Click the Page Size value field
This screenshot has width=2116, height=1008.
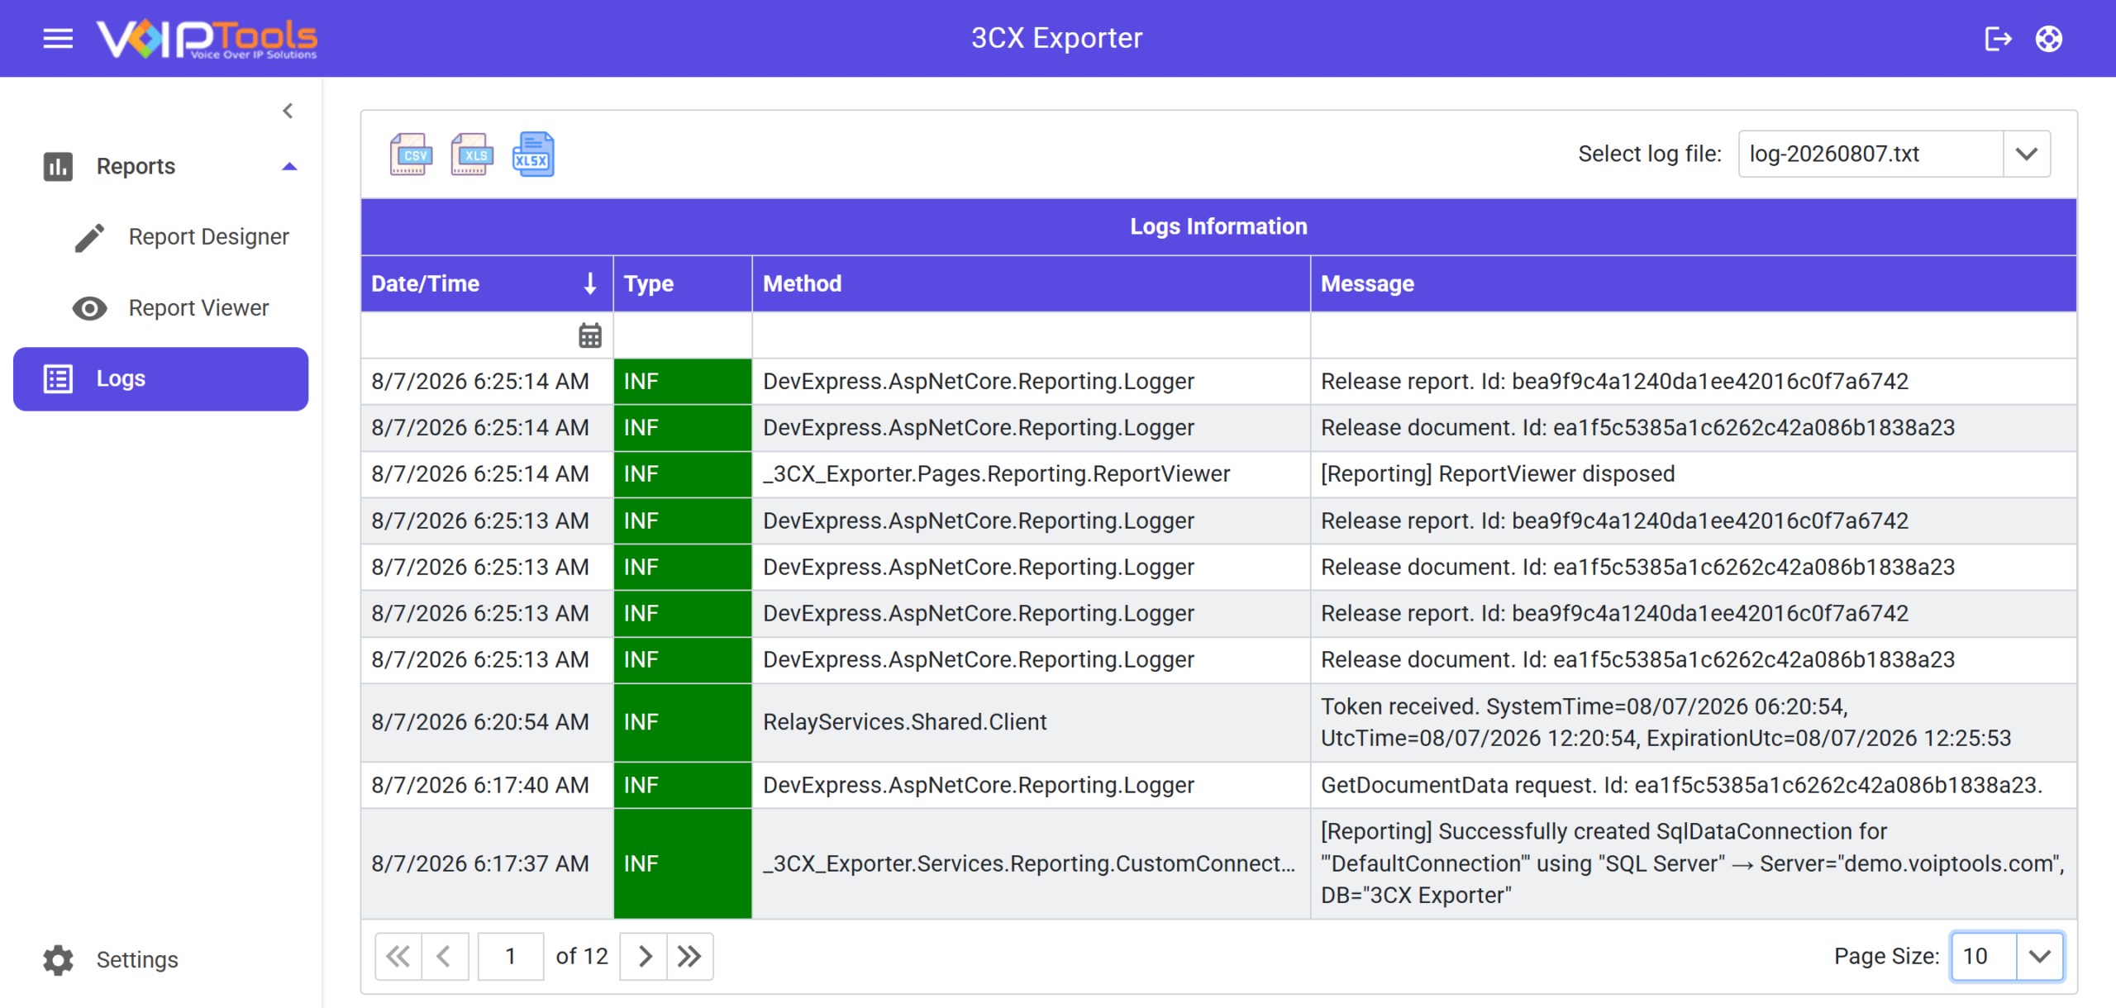pos(1984,957)
